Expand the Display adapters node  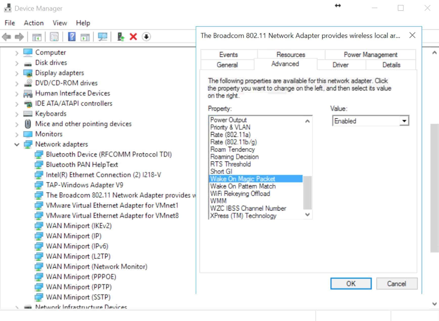pos(17,73)
